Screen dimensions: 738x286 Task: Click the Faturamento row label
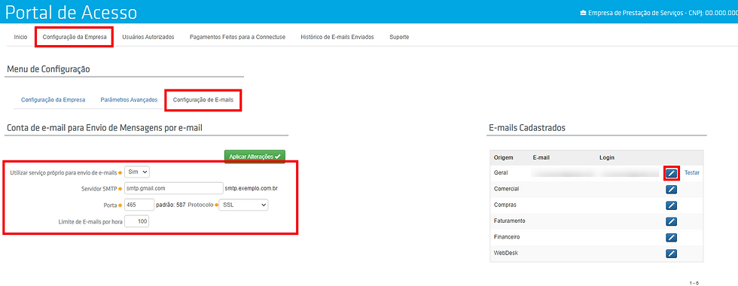(x=510, y=221)
